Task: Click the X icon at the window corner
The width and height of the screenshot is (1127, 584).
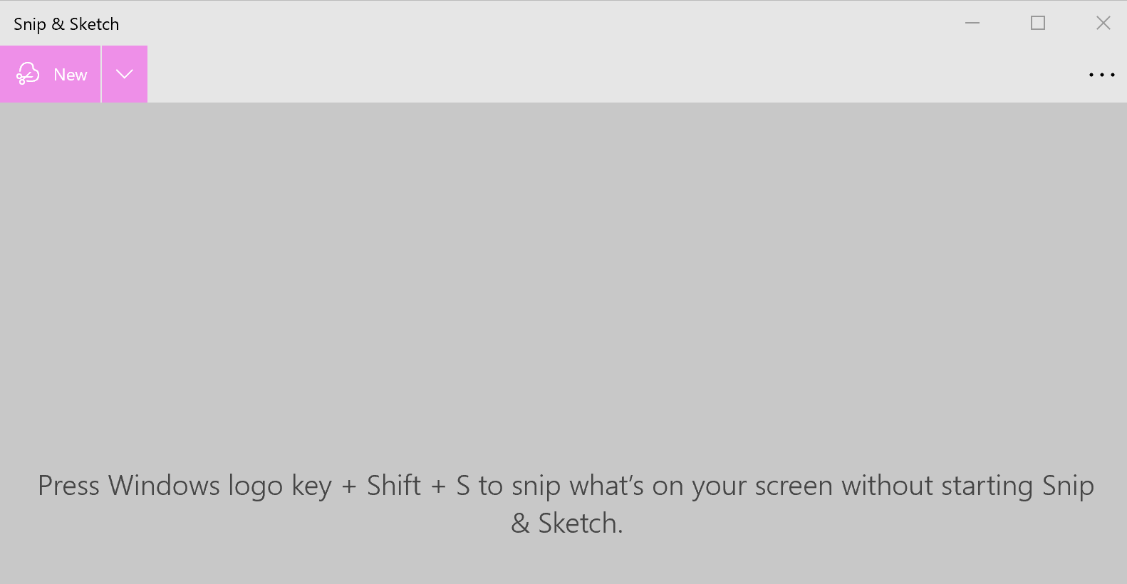Action: 1103,23
